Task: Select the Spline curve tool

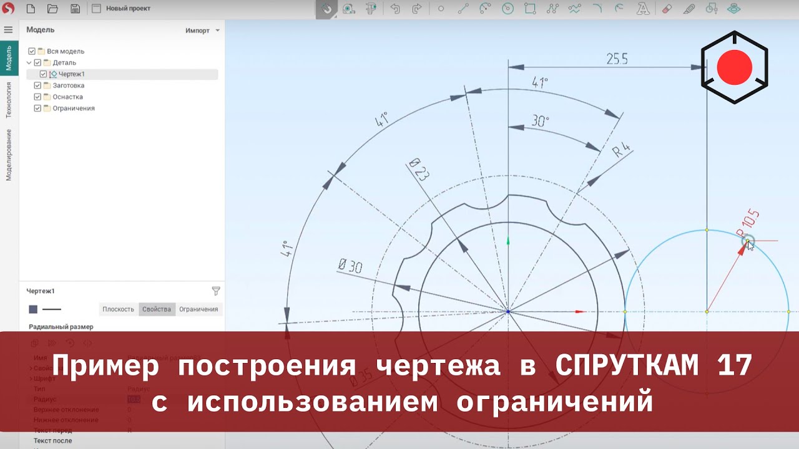Action: tap(574, 9)
